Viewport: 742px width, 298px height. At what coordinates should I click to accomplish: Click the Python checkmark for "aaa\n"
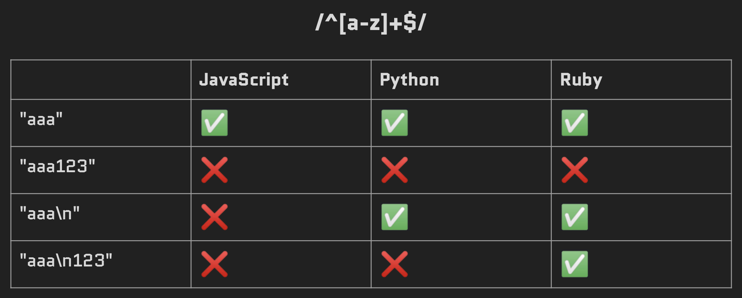395,217
